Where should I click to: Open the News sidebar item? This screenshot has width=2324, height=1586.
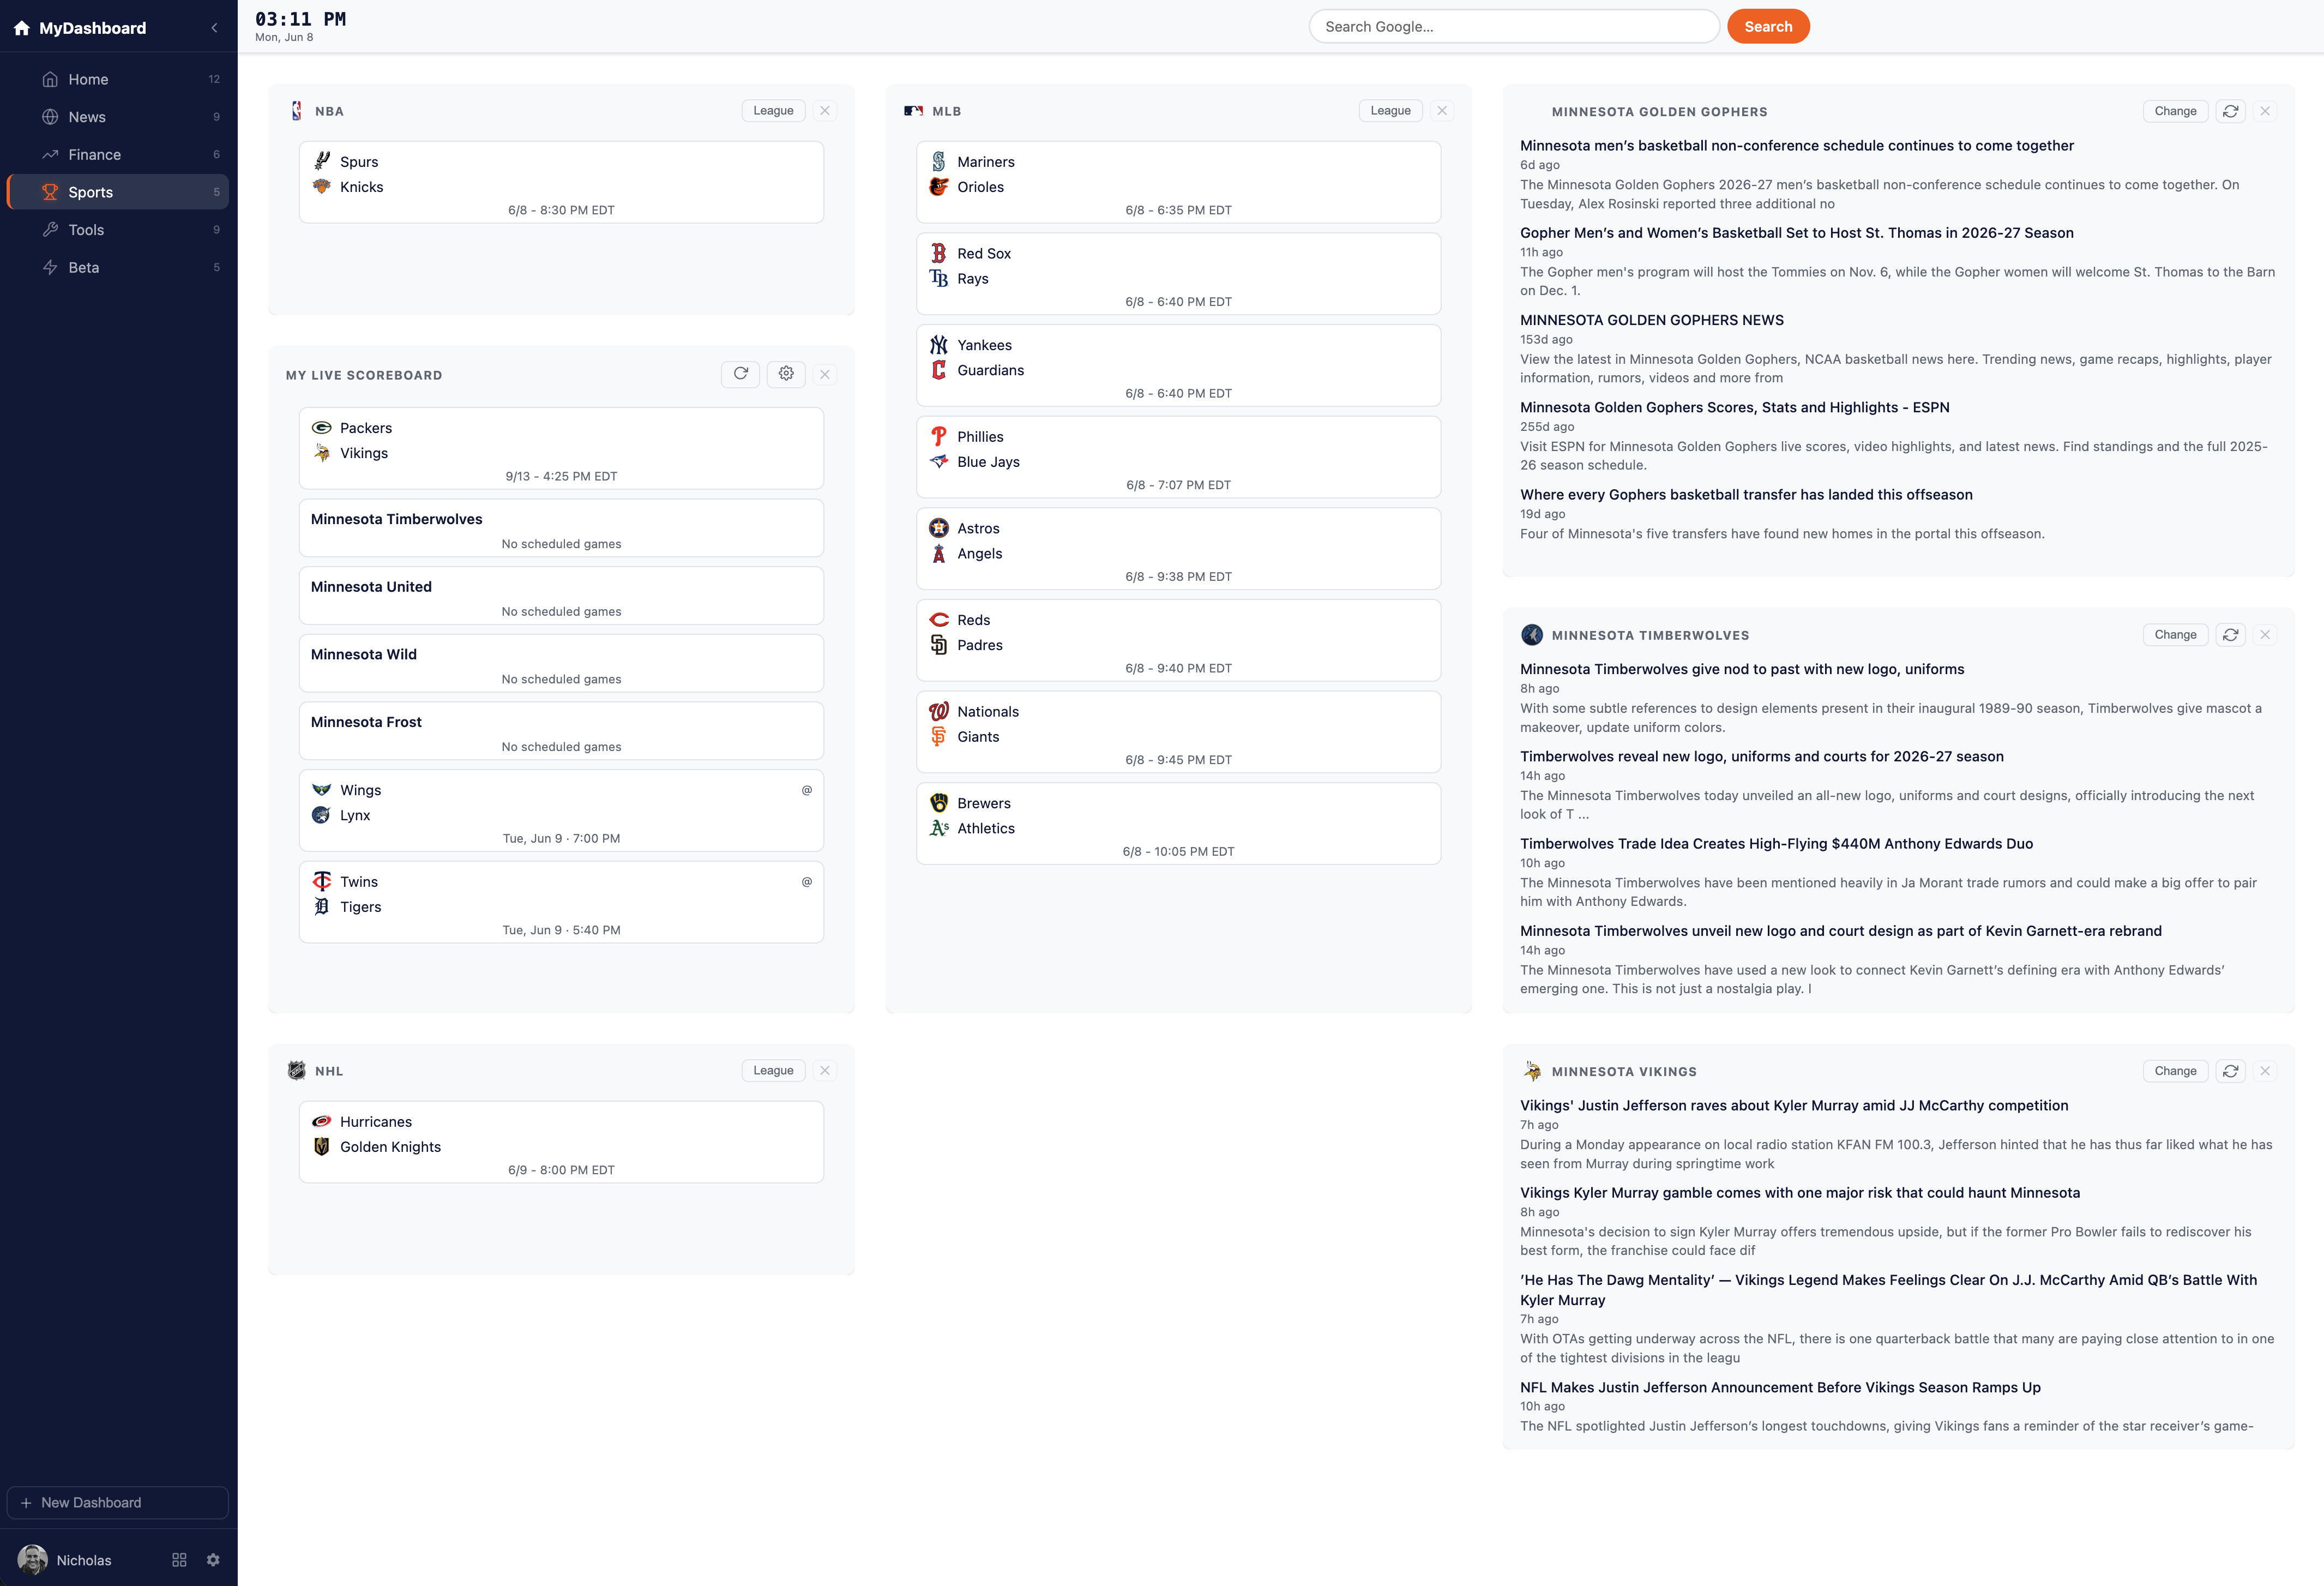coord(118,117)
